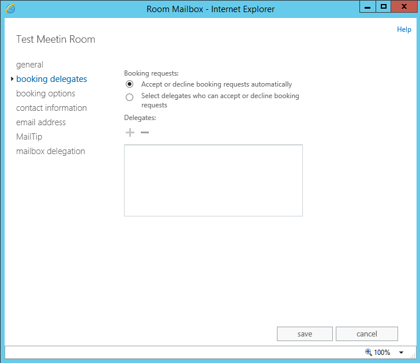Click the 100% zoom level value

(382, 353)
